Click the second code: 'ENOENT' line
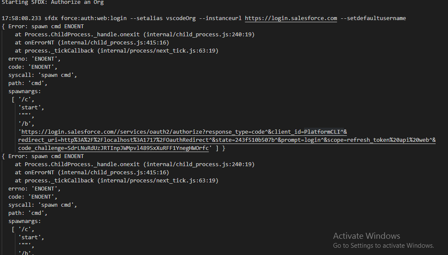 click(32, 197)
